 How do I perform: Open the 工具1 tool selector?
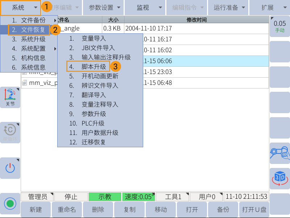(173, 197)
